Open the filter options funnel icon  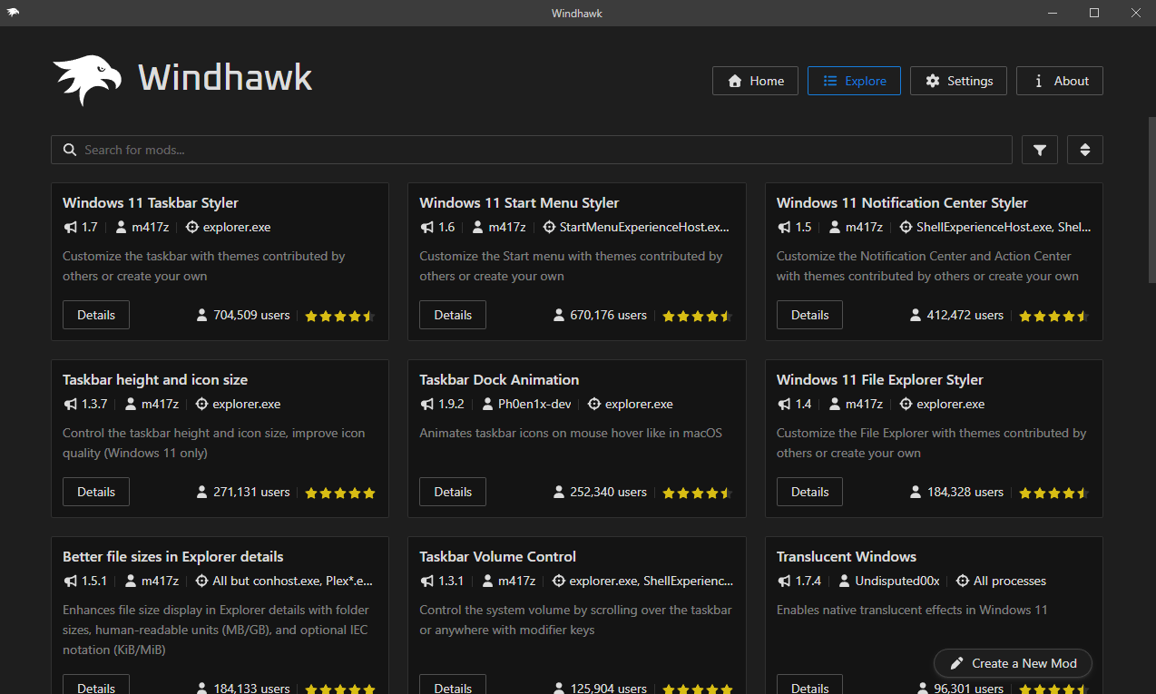click(x=1040, y=150)
